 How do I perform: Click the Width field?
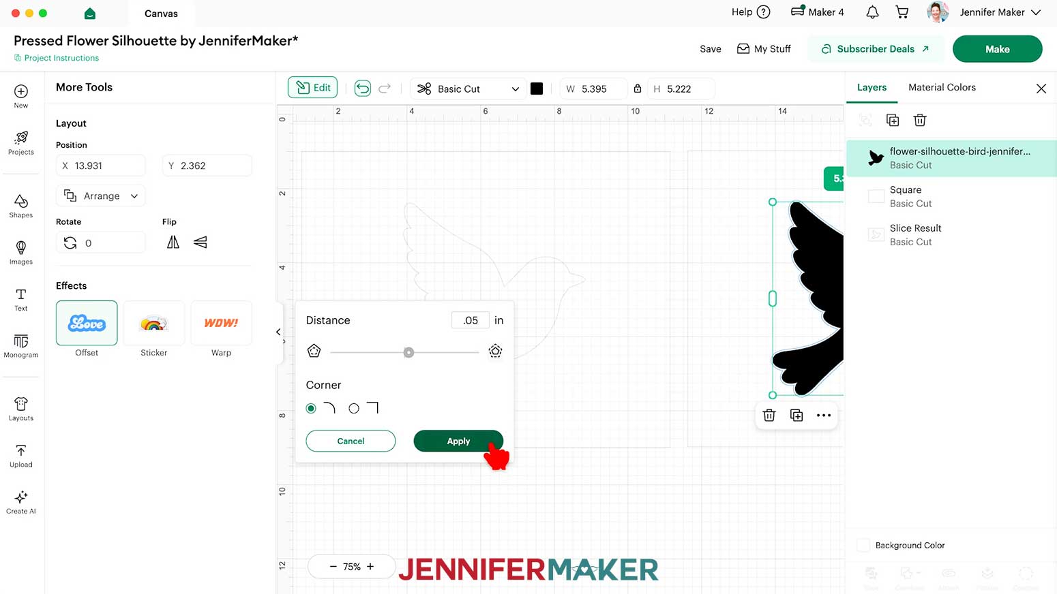(x=593, y=89)
